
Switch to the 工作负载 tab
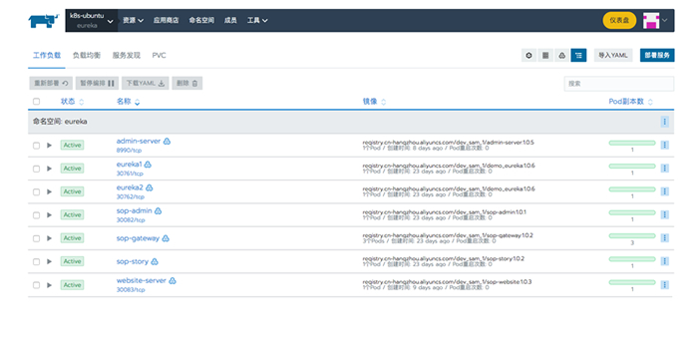pos(47,55)
